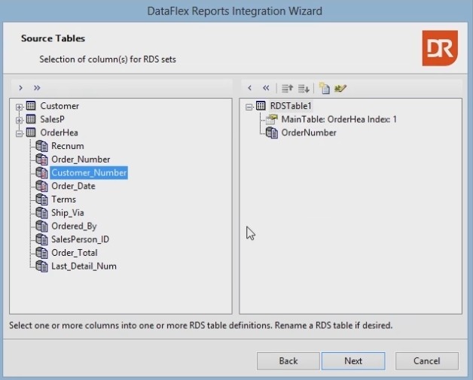Click the new RDS table icon
This screenshot has width=473, height=380.
325,88
